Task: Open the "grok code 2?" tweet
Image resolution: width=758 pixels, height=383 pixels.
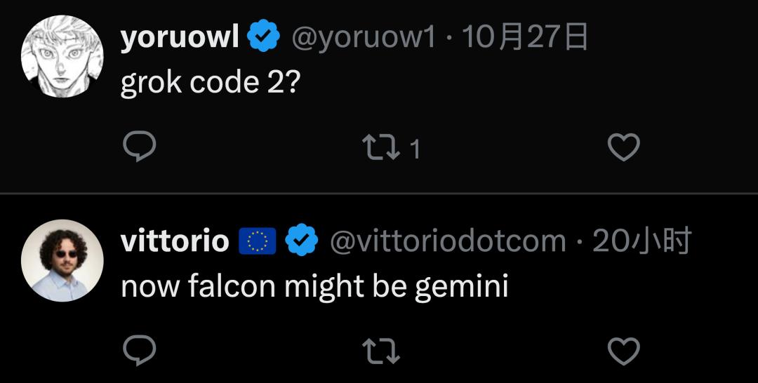Action: tap(211, 83)
